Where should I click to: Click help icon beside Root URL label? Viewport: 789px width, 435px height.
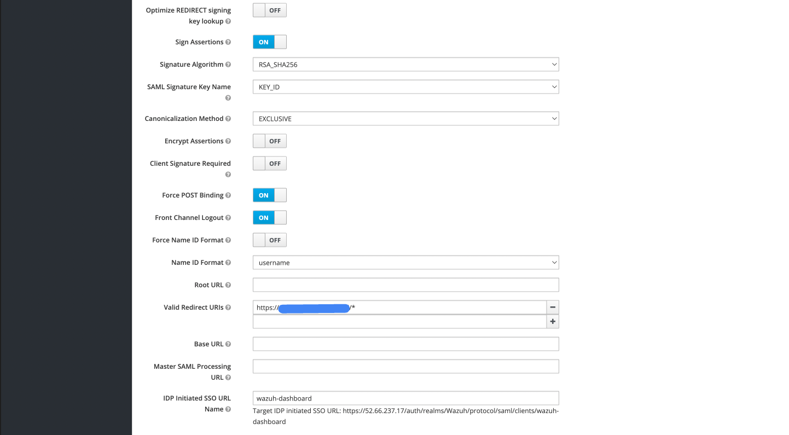point(228,285)
